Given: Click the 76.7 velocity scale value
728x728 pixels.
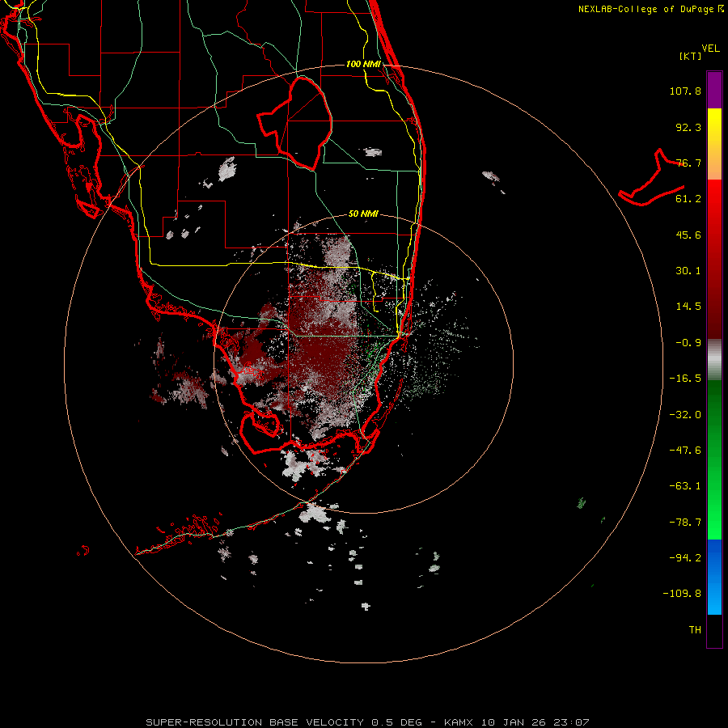Looking at the screenshot, I should (x=688, y=163).
